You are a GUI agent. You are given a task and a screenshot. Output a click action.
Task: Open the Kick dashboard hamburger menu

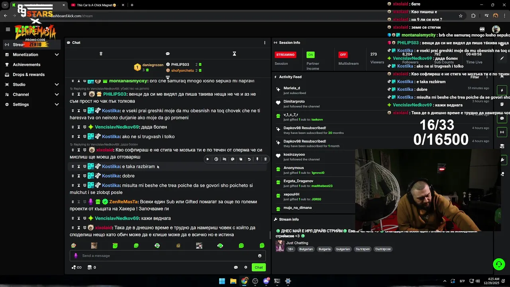[8, 29]
